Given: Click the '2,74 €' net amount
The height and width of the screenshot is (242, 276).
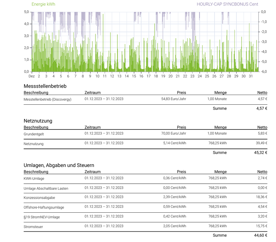Looking at the screenshot, I should click(x=262, y=178).
